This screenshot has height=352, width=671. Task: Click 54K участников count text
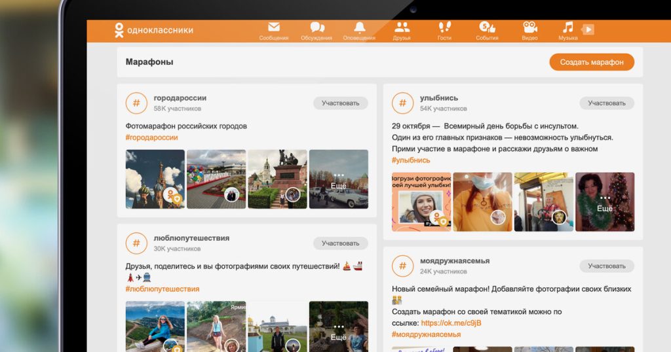444,109
